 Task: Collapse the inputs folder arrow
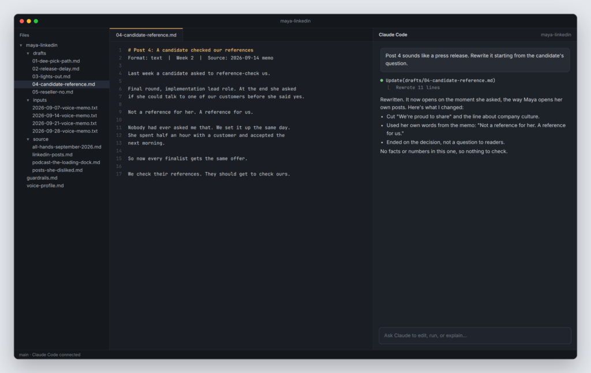(x=28, y=100)
